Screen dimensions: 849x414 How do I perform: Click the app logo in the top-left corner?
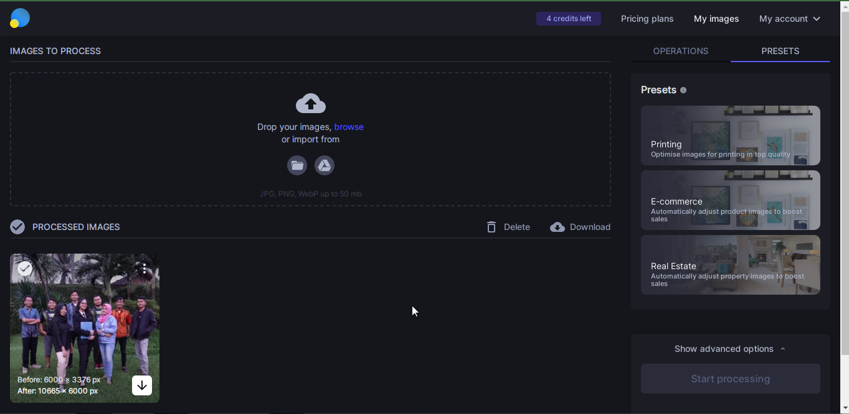click(x=20, y=18)
